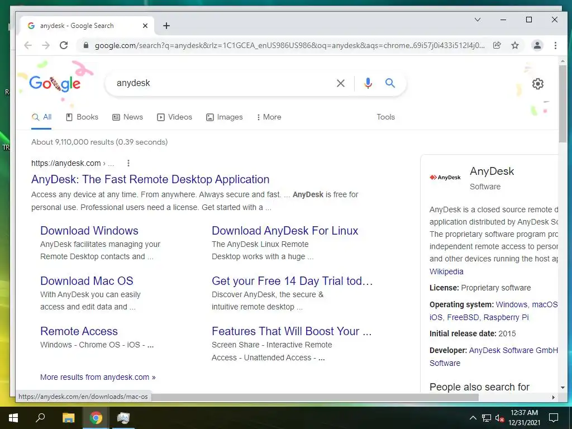Image resolution: width=572 pixels, height=429 pixels.
Task: Open Download AnyDesk For Linux link
Action: tap(285, 231)
